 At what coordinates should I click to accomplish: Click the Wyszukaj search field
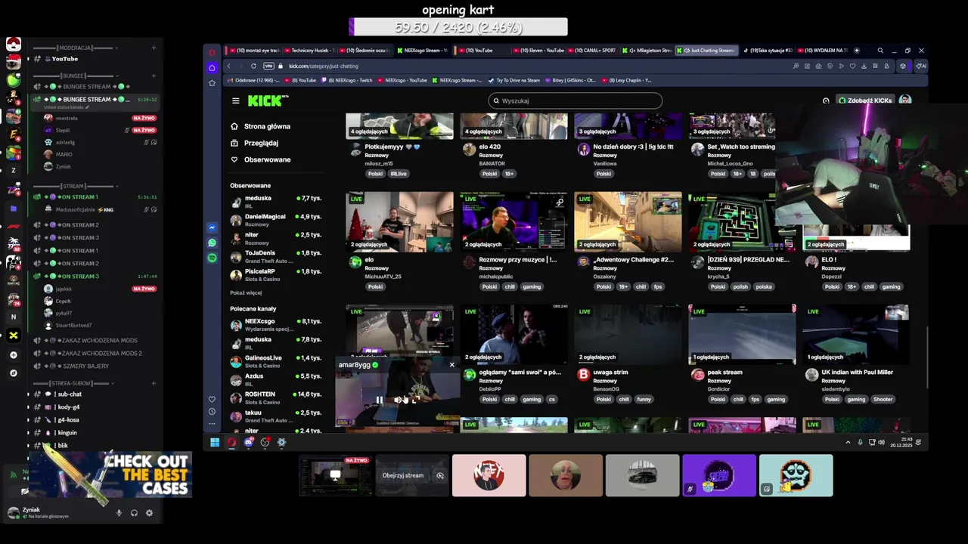575,100
